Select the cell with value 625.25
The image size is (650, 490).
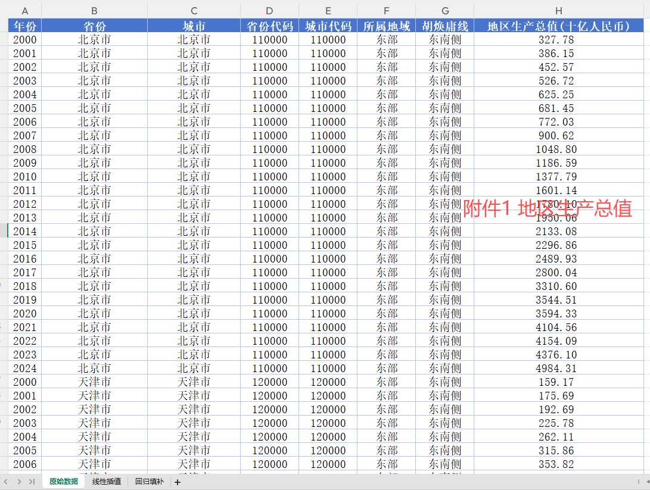[x=559, y=94]
